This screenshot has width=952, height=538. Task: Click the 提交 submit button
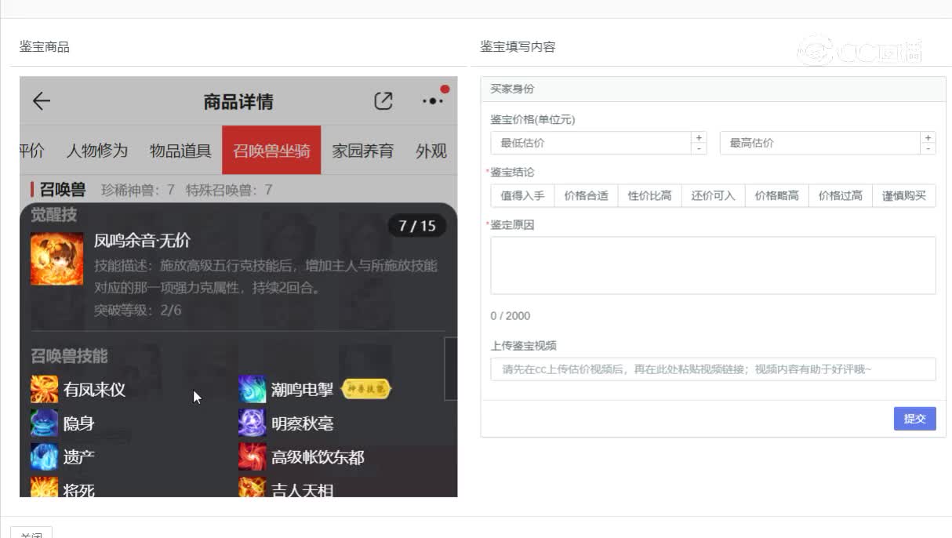(914, 419)
